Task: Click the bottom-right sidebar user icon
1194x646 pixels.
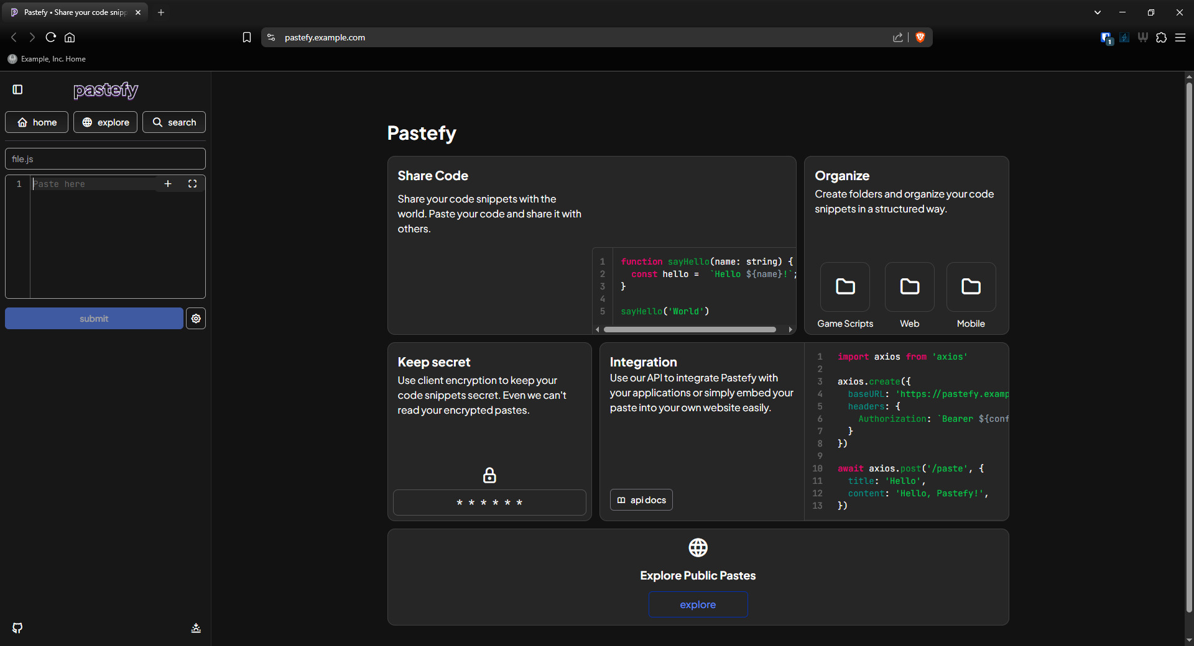Action: coord(196,628)
